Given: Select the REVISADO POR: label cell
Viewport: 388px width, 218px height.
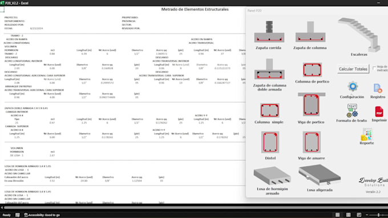Looking at the screenshot, I should [131, 28].
